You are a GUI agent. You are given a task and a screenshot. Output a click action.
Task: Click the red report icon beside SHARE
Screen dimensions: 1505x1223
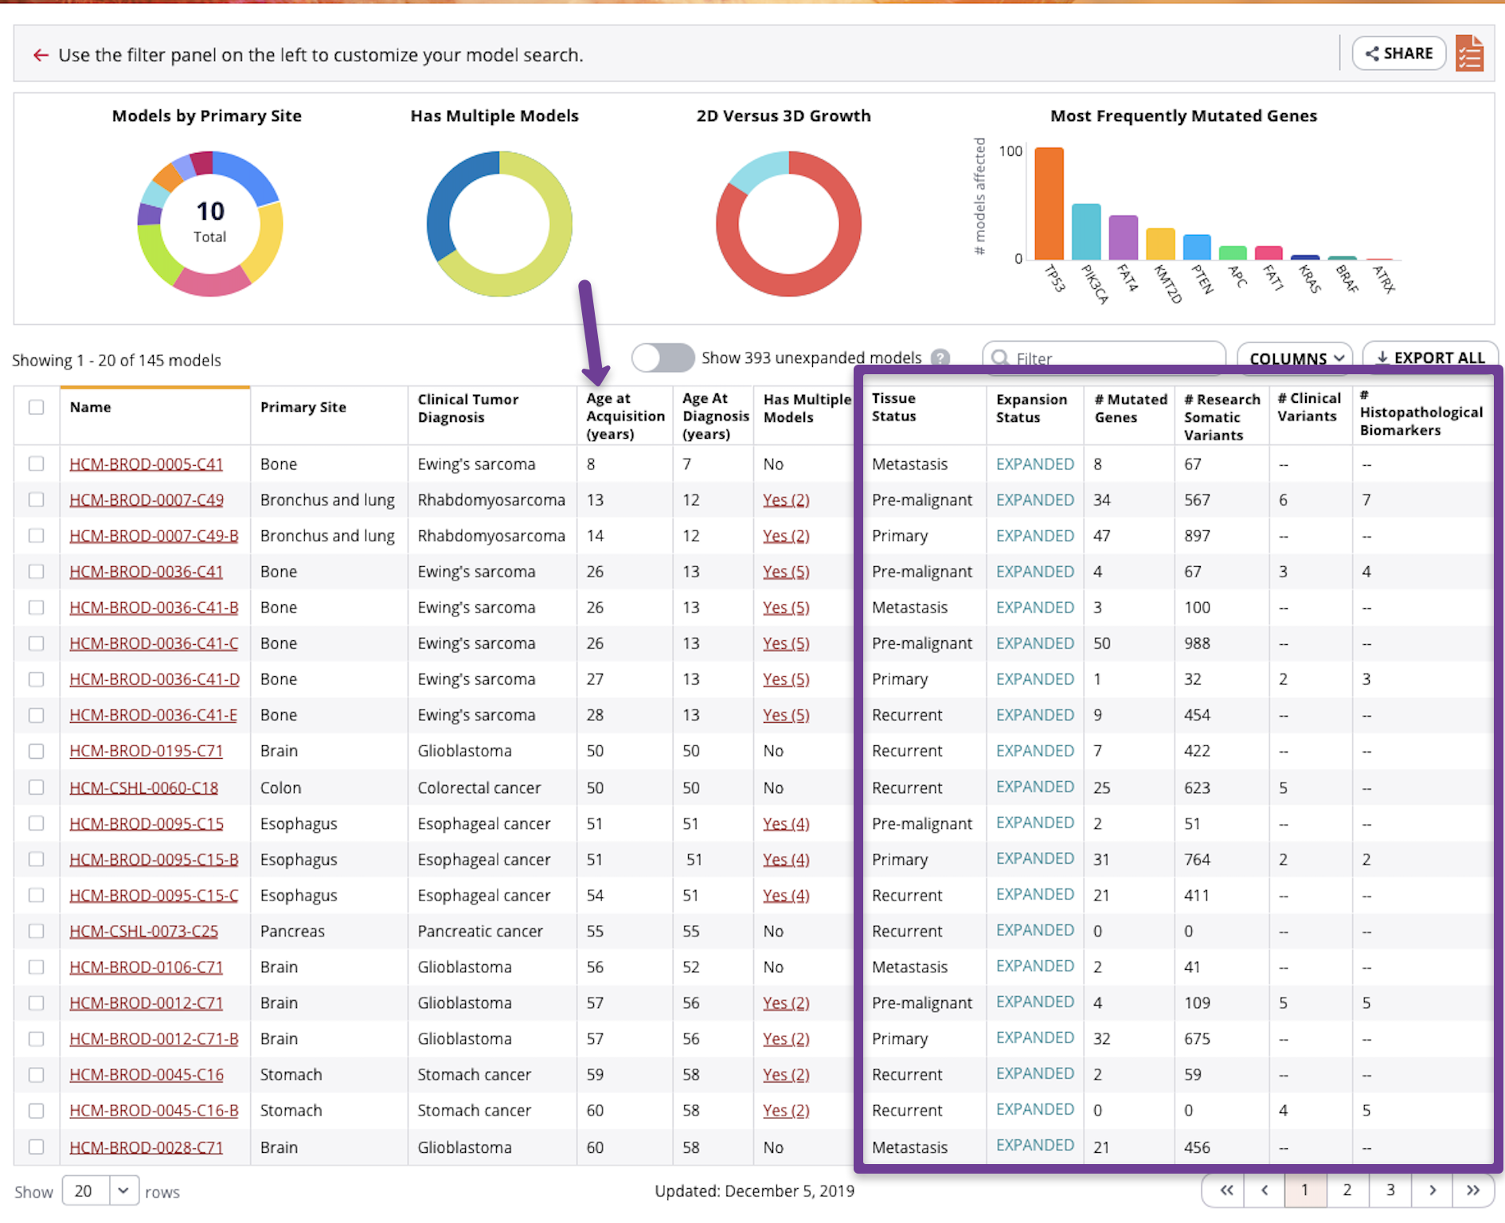pos(1470,53)
